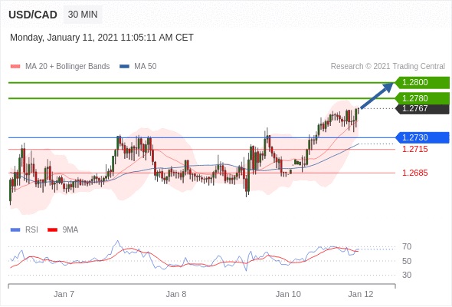Click the 30 MIN timeframe badge
Image resolution: width=452 pixels, height=307 pixels.
click(x=83, y=15)
